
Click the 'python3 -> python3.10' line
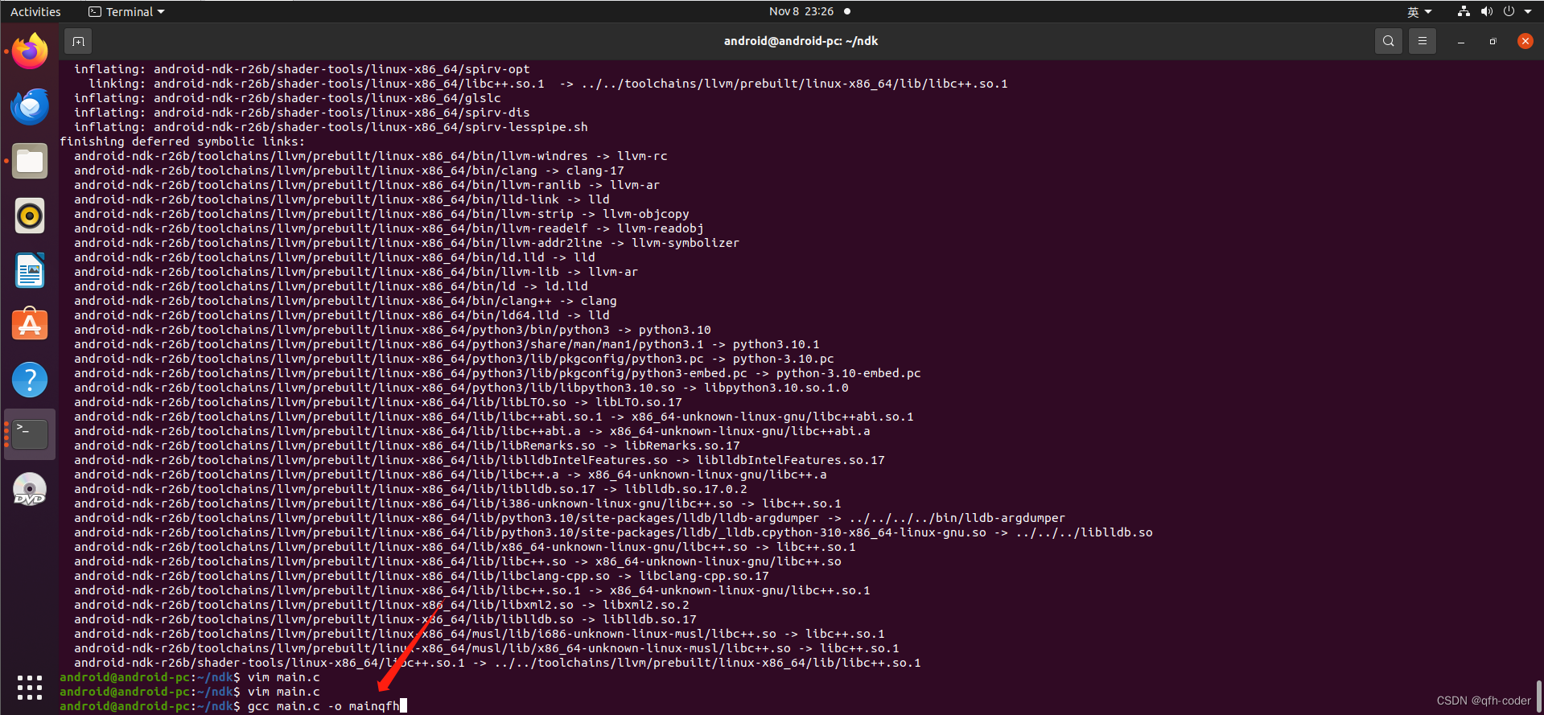tap(393, 330)
